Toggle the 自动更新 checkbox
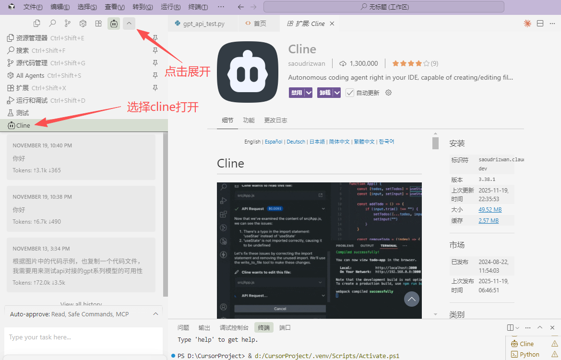Viewport: 561px width, 360px height. pyautogui.click(x=350, y=93)
